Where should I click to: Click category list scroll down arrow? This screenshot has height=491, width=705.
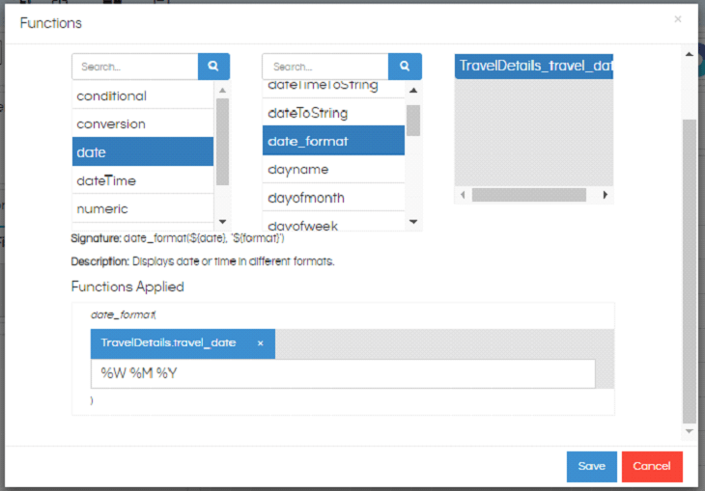tap(222, 222)
